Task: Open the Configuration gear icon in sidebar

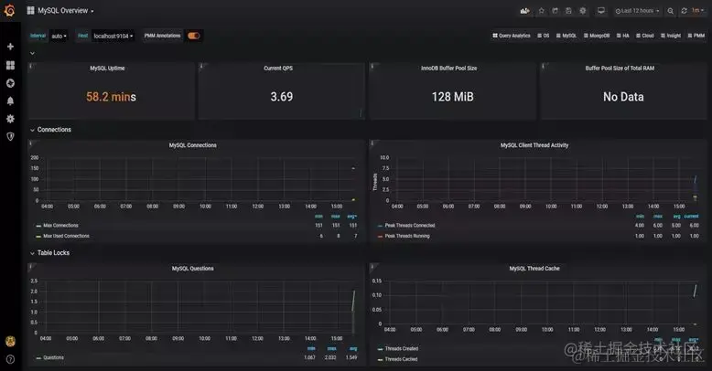Action: [10, 119]
